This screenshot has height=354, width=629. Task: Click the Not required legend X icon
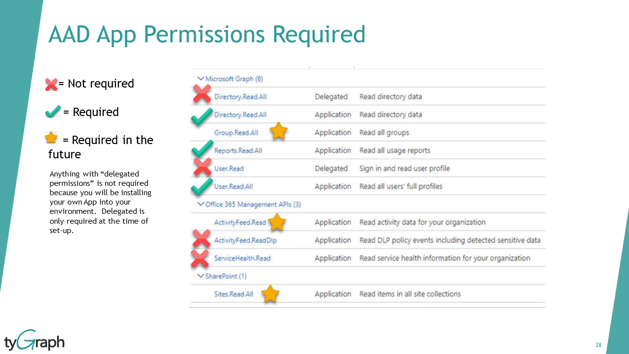pos(51,84)
